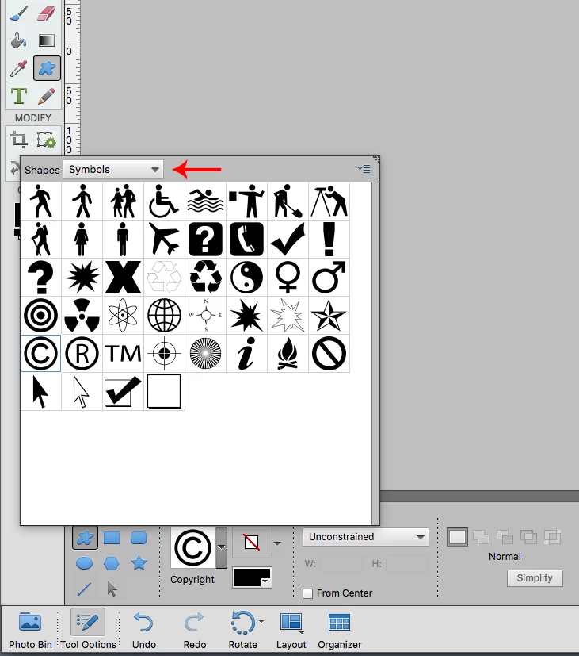Choose the exclamation point shape

(329, 239)
